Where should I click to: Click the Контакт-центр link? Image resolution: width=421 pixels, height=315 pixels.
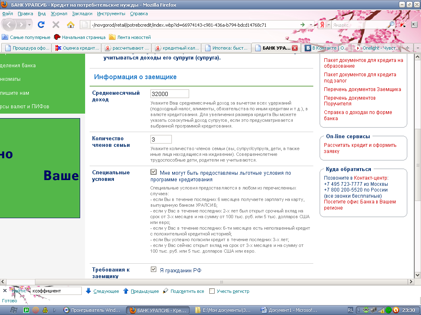click(370, 178)
